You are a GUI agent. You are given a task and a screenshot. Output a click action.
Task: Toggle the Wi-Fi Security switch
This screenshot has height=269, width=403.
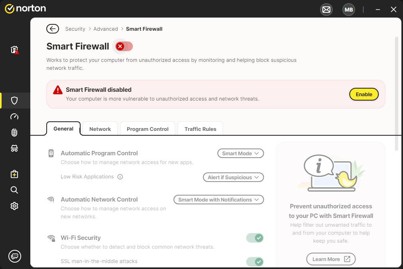tap(255, 238)
